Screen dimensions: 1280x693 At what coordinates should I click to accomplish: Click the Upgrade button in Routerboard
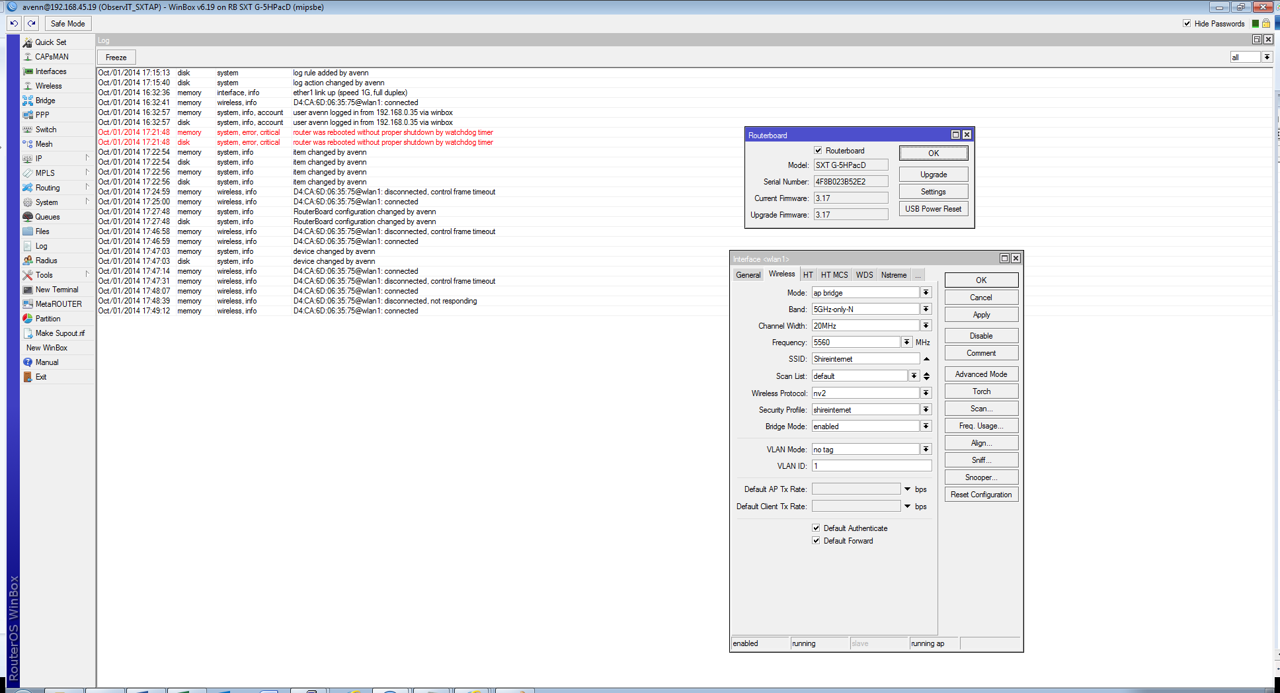click(x=933, y=175)
